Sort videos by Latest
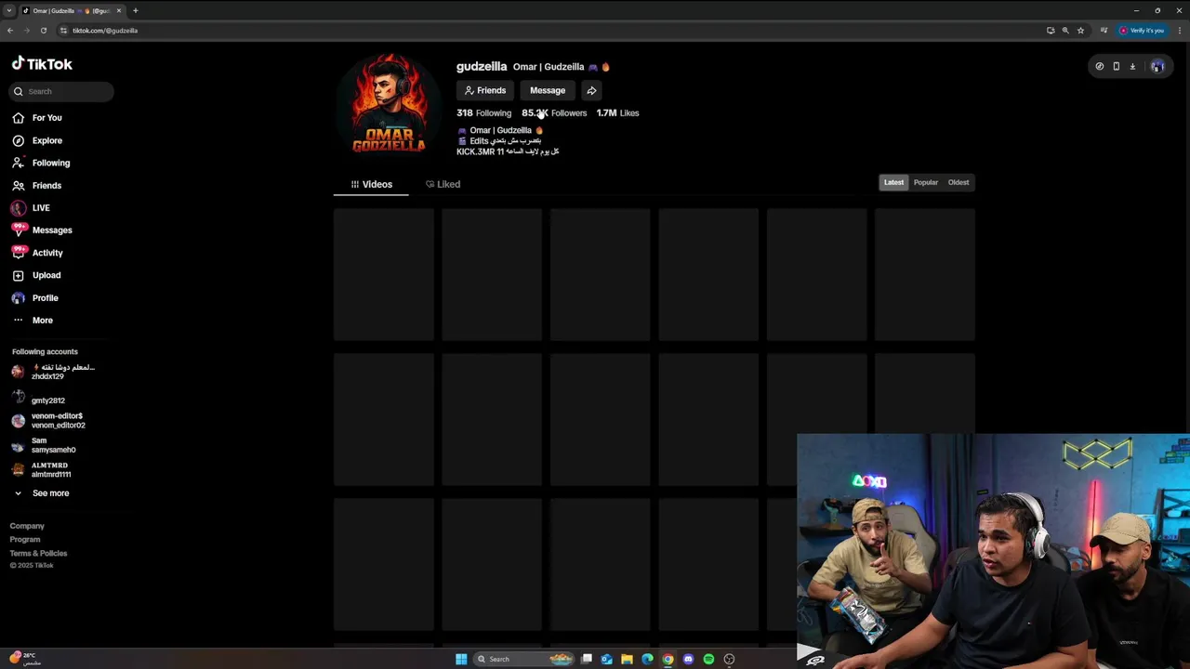The width and height of the screenshot is (1190, 669). (x=893, y=182)
